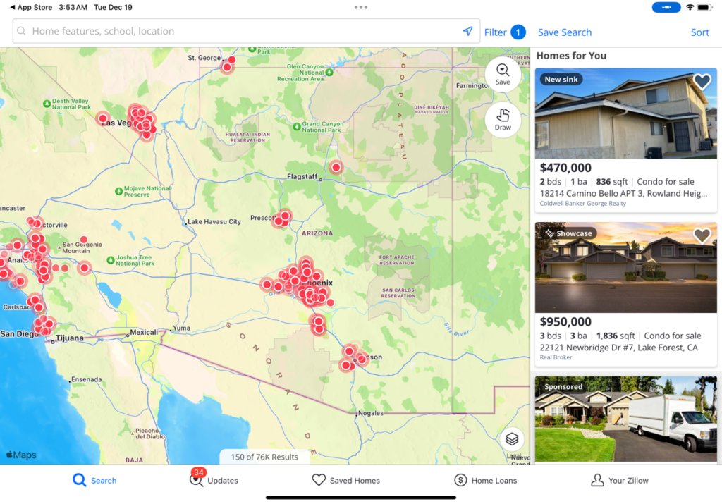Viewport: 722px width, 504px height.
Task: Click the Real Broker text
Action: 556,357
